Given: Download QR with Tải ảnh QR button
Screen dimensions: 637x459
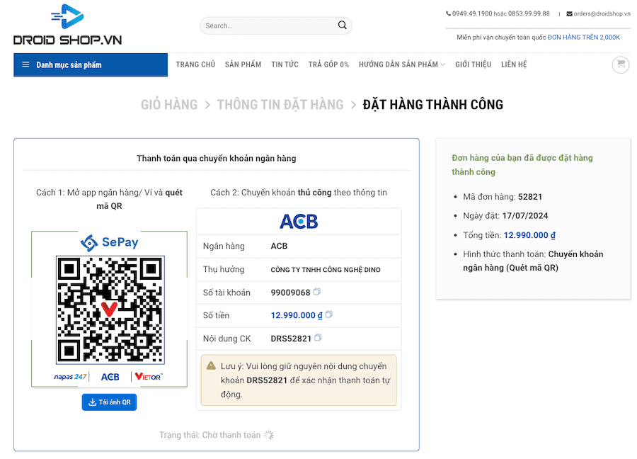Looking at the screenshot, I should click(x=109, y=402).
